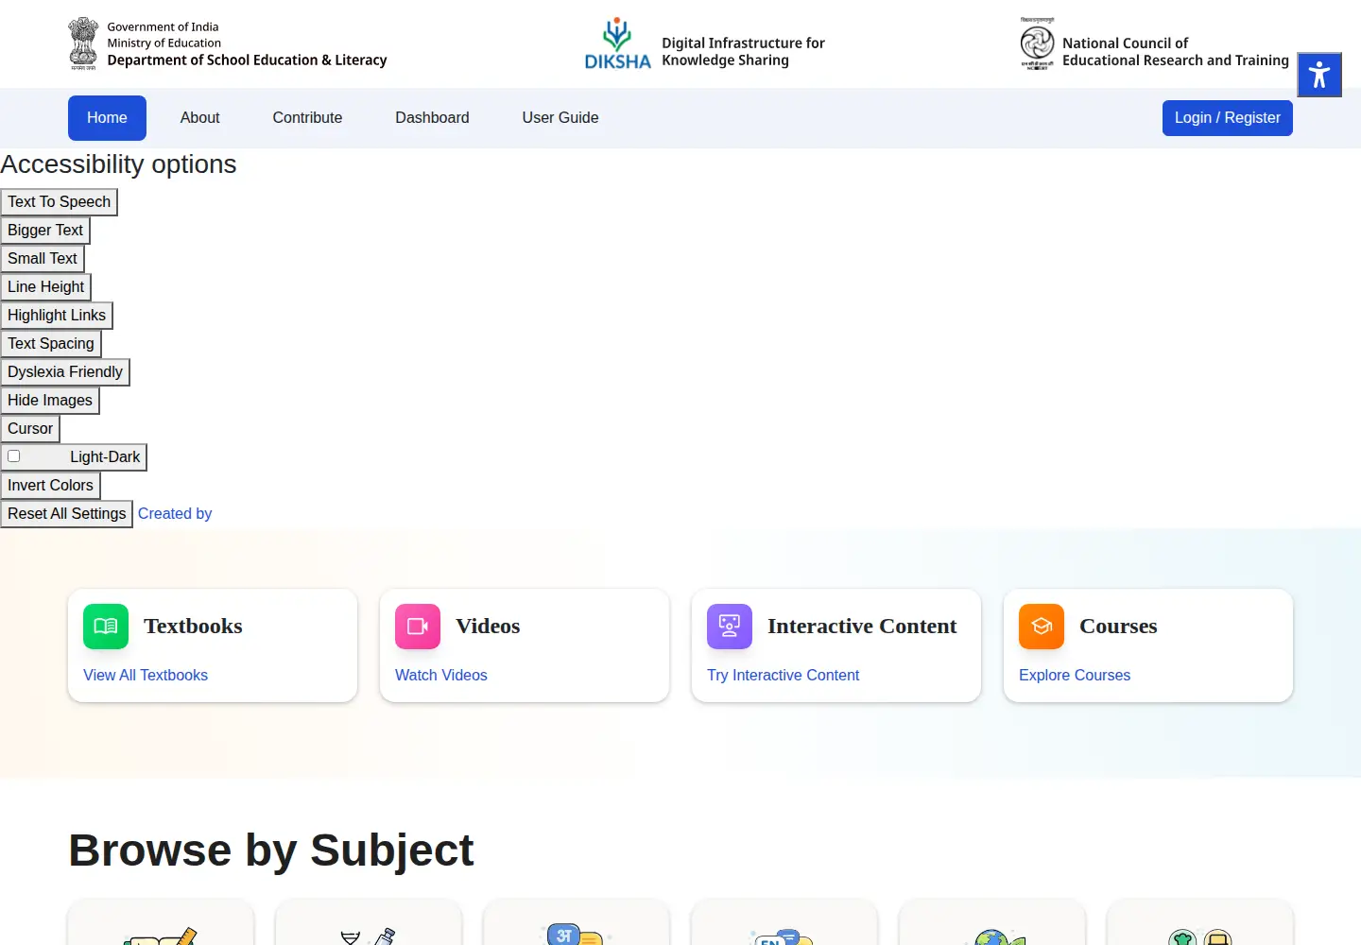The image size is (1361, 945).
Task: Click the Government of India emblem
Action: click(83, 43)
